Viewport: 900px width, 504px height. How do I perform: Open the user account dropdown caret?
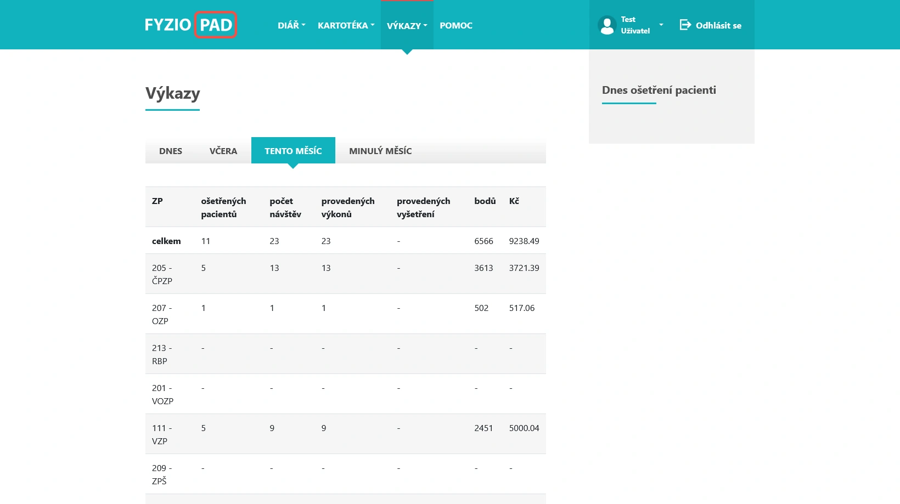661,25
